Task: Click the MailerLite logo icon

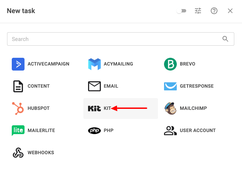Action: [x=18, y=130]
